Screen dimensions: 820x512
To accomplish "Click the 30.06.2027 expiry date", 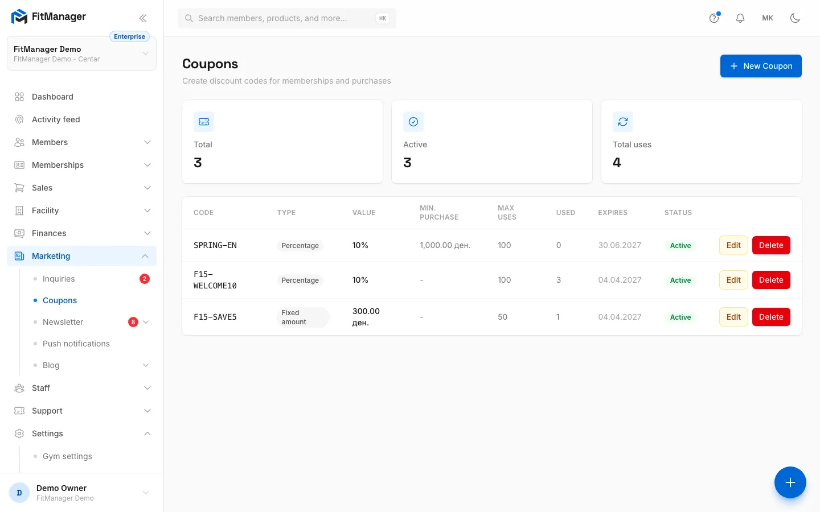I will point(620,245).
